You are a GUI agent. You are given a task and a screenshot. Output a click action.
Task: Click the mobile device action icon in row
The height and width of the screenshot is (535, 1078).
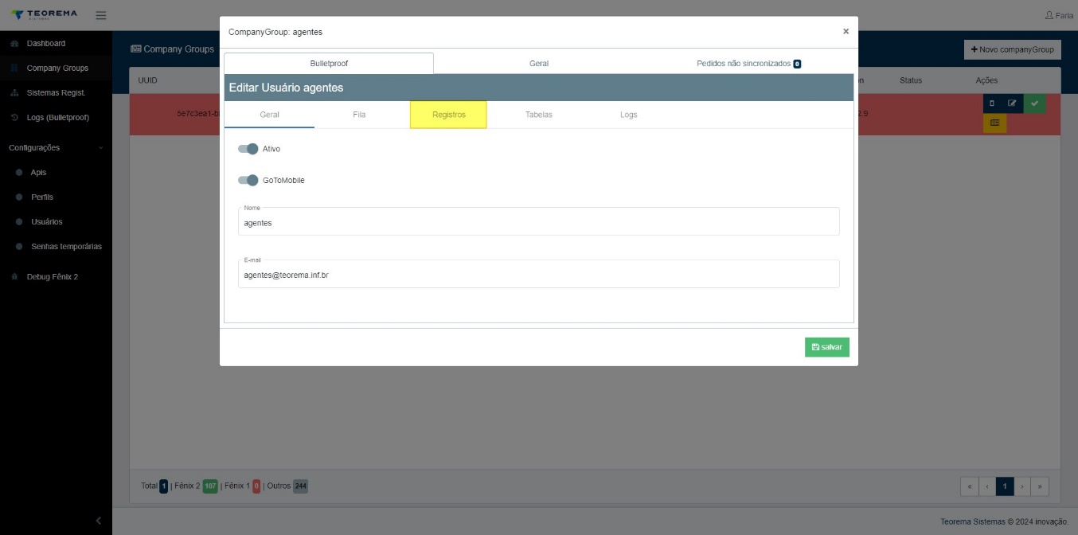(991, 103)
